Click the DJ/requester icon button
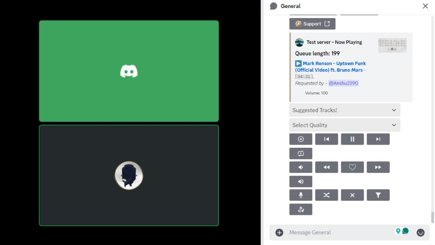 click(301, 209)
